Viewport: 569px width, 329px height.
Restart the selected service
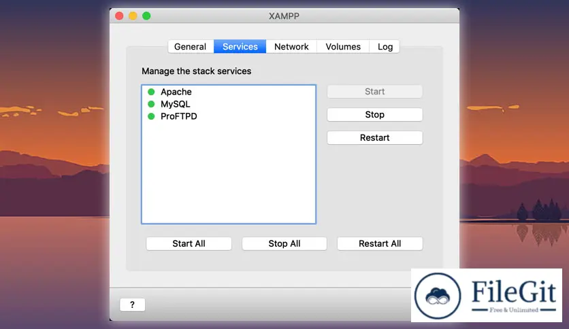click(374, 138)
